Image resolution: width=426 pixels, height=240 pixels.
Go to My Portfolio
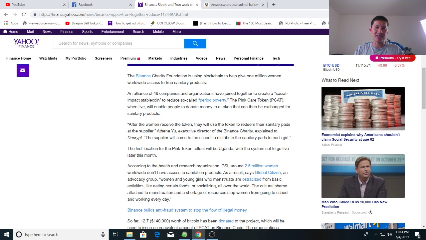click(x=76, y=58)
